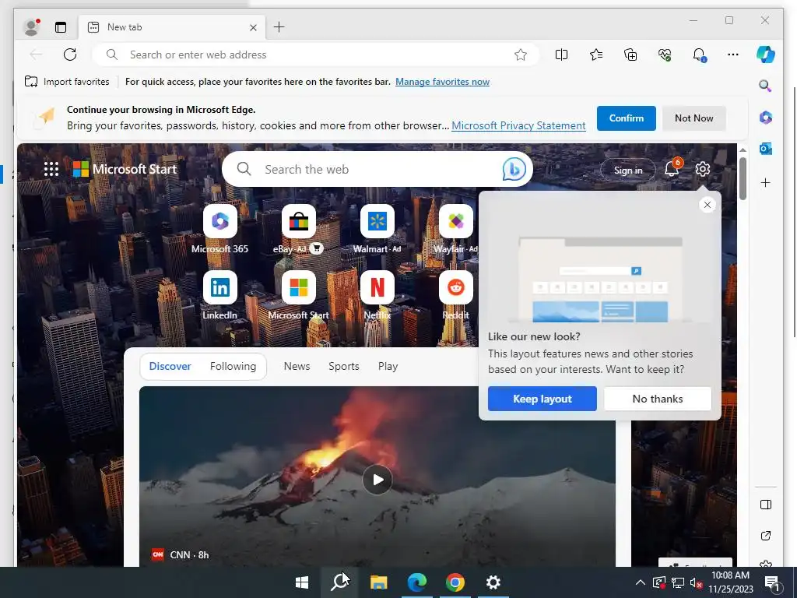Add a sidebar app with the plus icon
797x598 pixels.
coord(766,182)
